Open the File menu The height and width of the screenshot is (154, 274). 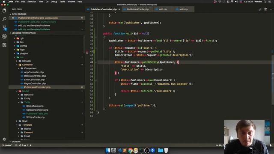(x=17, y=2)
